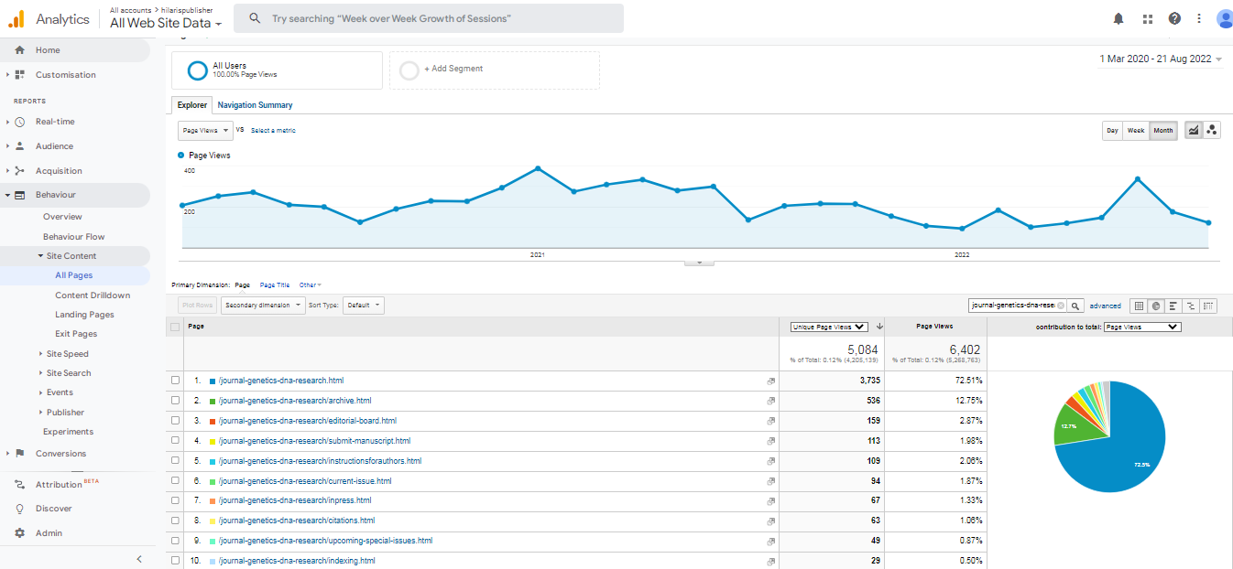Open page 1 link in new window
1233x569 pixels.
pyautogui.click(x=770, y=381)
